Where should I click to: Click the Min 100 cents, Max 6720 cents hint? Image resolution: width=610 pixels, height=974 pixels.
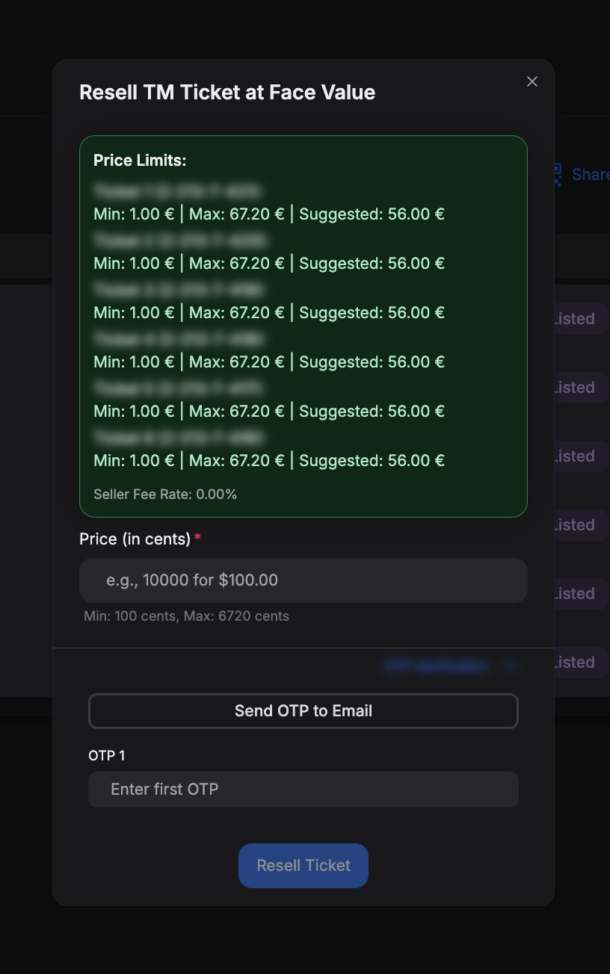tap(186, 616)
